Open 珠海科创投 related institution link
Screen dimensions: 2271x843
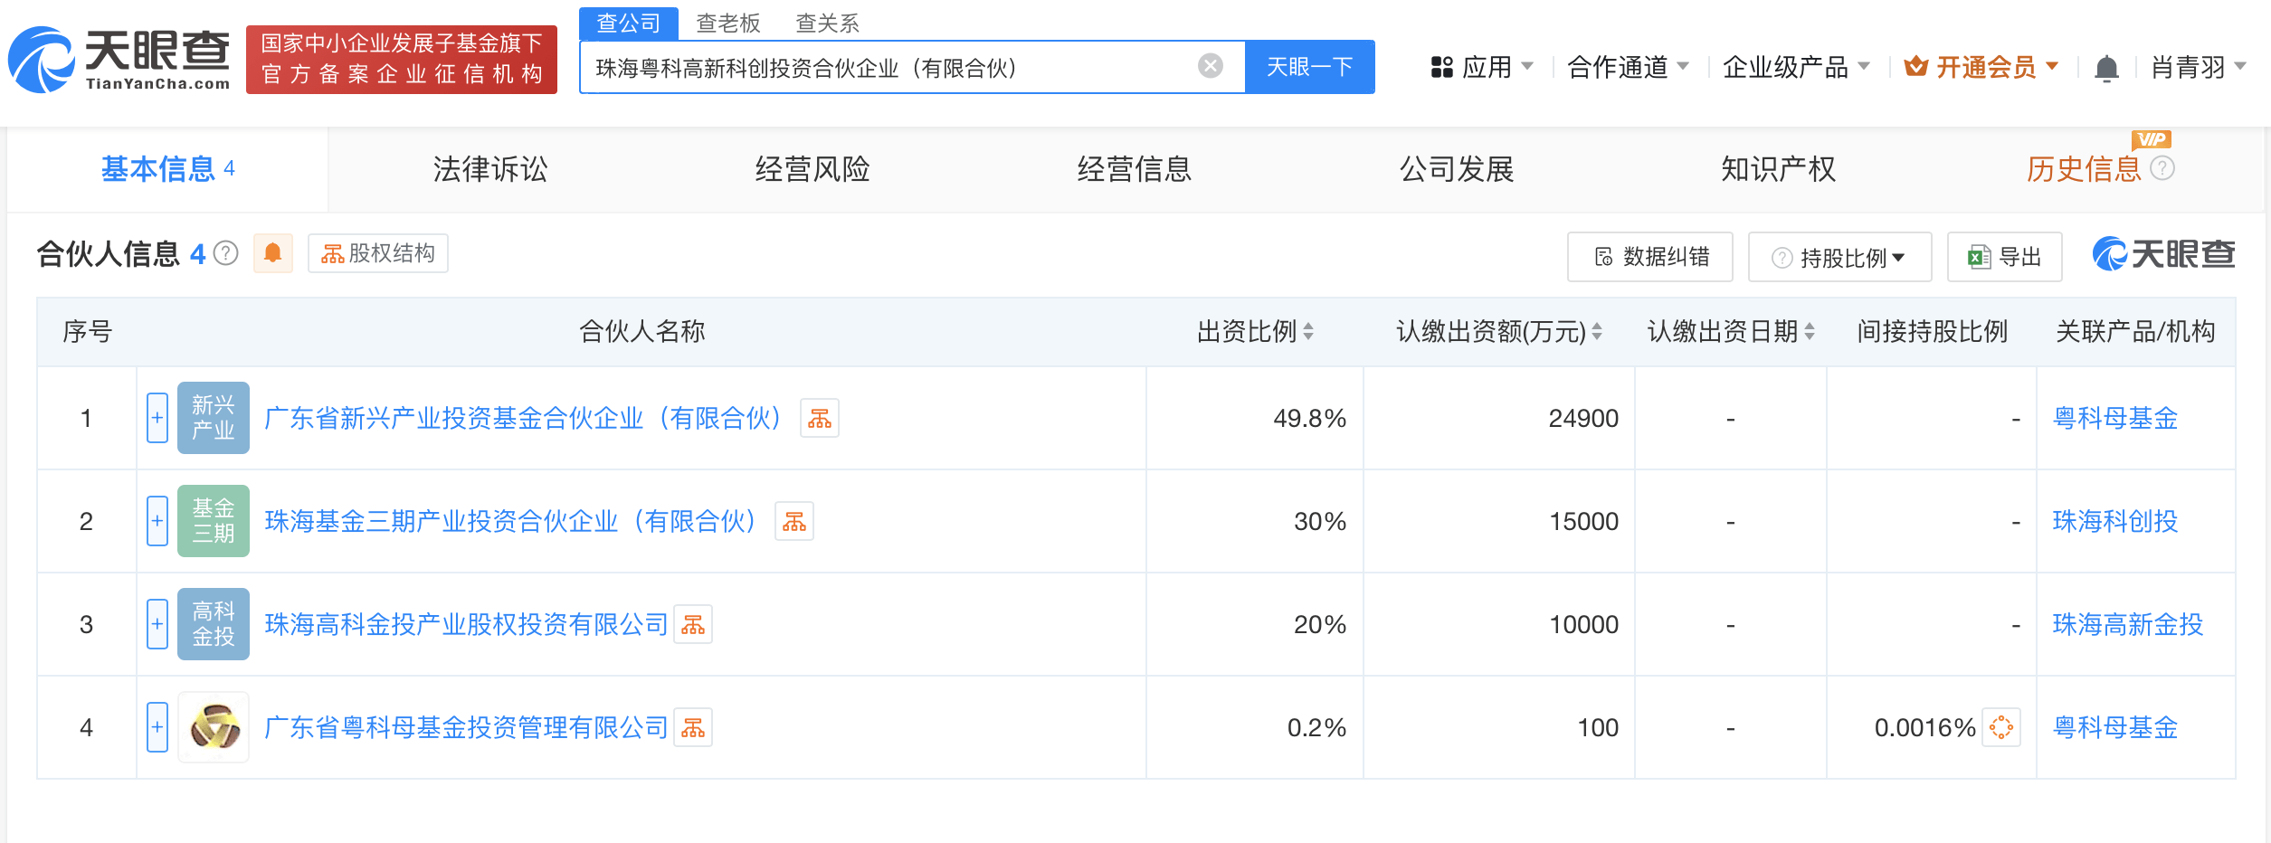tap(2115, 521)
